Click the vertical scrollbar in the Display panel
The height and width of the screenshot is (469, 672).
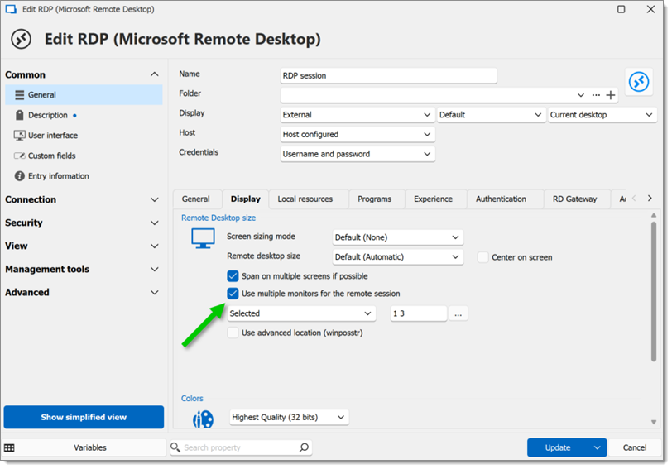[654, 291]
